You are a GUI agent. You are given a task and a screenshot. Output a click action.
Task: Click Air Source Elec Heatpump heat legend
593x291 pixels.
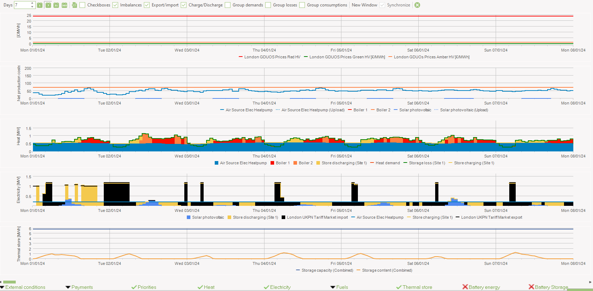click(x=240, y=163)
